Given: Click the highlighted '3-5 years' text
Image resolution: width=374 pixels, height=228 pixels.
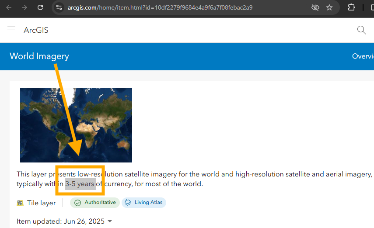Looking at the screenshot, I should click(80, 184).
